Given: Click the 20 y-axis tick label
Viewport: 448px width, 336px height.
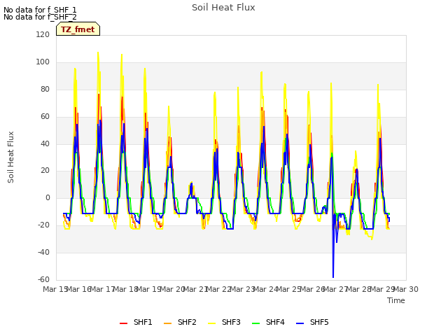Looking at the screenshot, I should [45, 171].
